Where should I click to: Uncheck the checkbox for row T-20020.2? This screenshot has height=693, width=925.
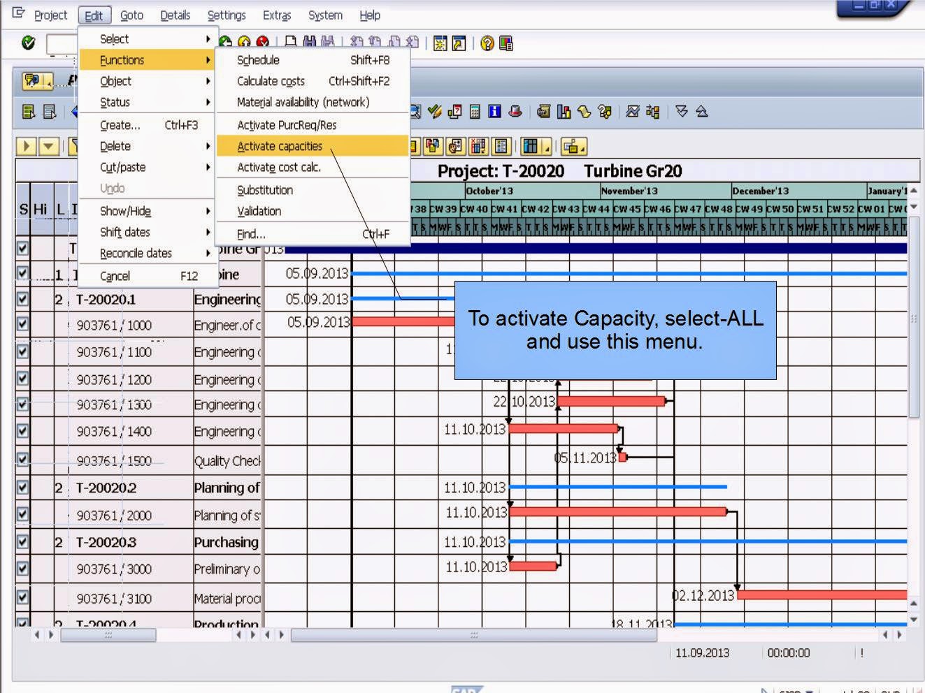(x=22, y=488)
